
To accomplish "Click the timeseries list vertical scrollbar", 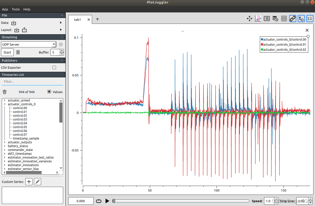I will click(x=61, y=113).
